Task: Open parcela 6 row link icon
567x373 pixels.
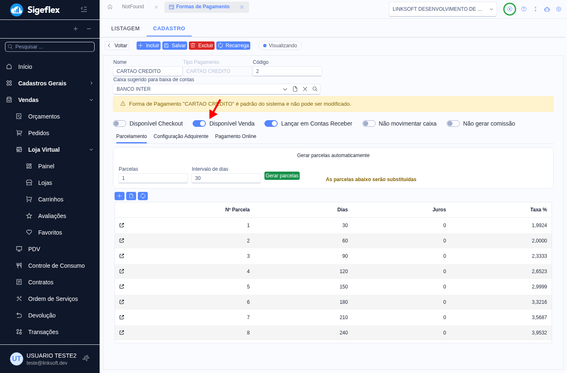Action: (122, 302)
